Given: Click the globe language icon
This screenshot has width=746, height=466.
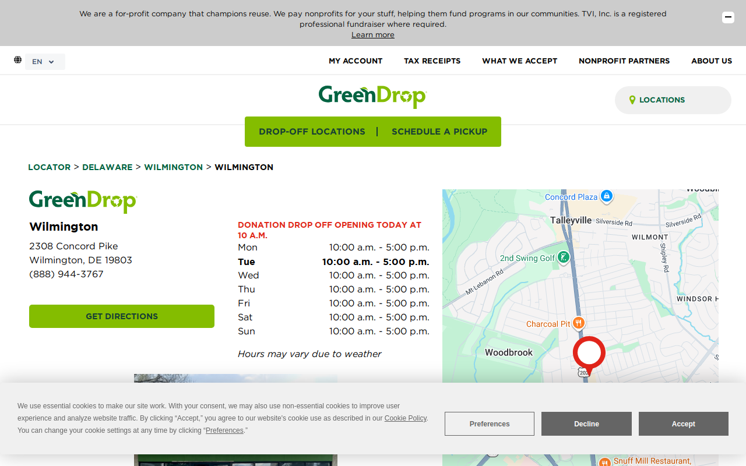Looking at the screenshot, I should (18, 60).
